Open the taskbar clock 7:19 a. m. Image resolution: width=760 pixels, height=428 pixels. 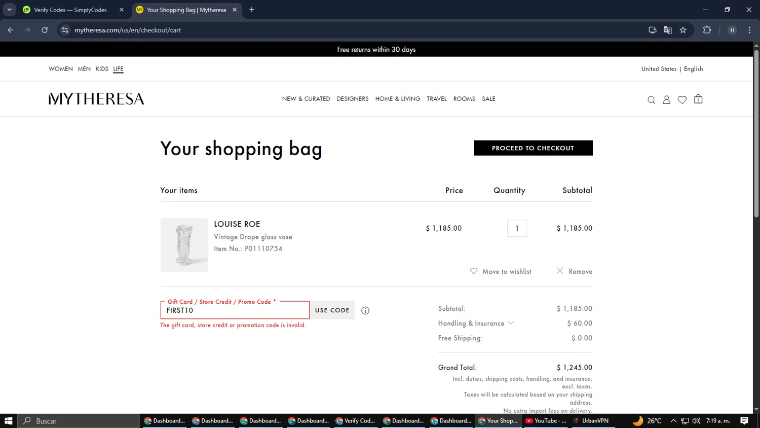point(718,421)
